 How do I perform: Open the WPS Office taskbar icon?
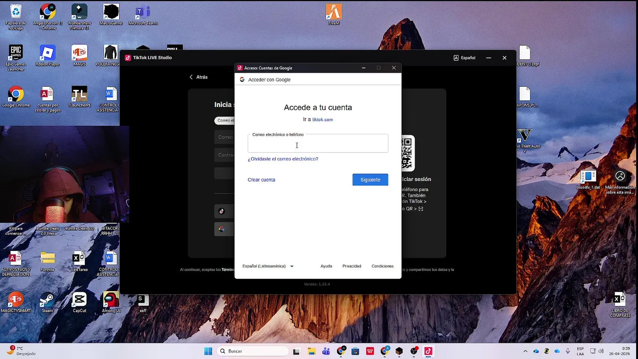pos(370,351)
